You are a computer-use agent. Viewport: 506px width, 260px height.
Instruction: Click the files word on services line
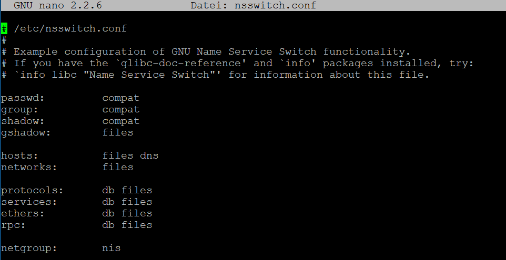137,202
